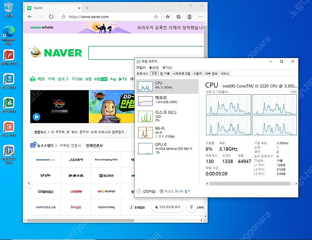Open the Edge profile avatar

(190, 17)
